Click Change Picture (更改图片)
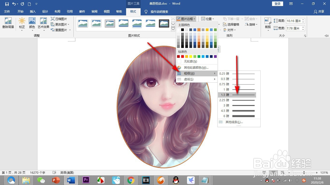The height and width of the screenshot is (185, 330). tap(60, 24)
